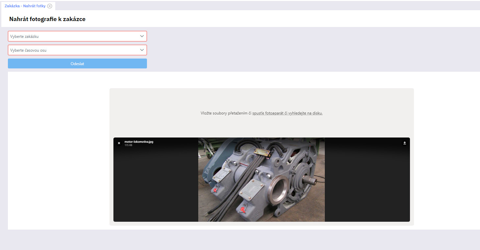The height and width of the screenshot is (250, 480).
Task: Click the 115 KB file size label
Action: click(x=128, y=145)
